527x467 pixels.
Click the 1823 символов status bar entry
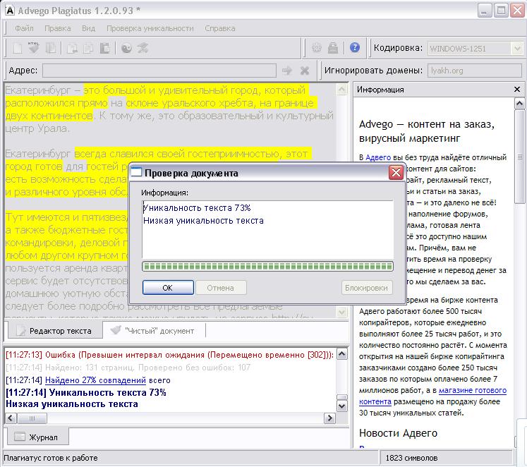pos(411,458)
